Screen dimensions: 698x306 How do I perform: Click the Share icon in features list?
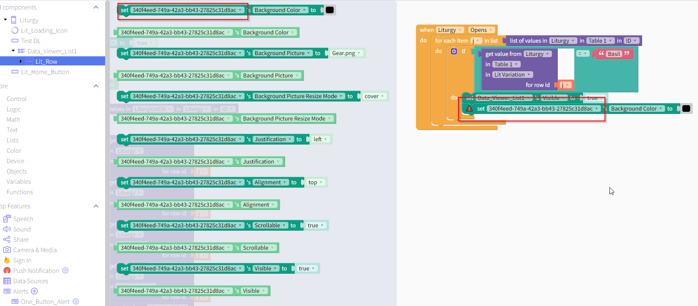pyautogui.click(x=7, y=239)
